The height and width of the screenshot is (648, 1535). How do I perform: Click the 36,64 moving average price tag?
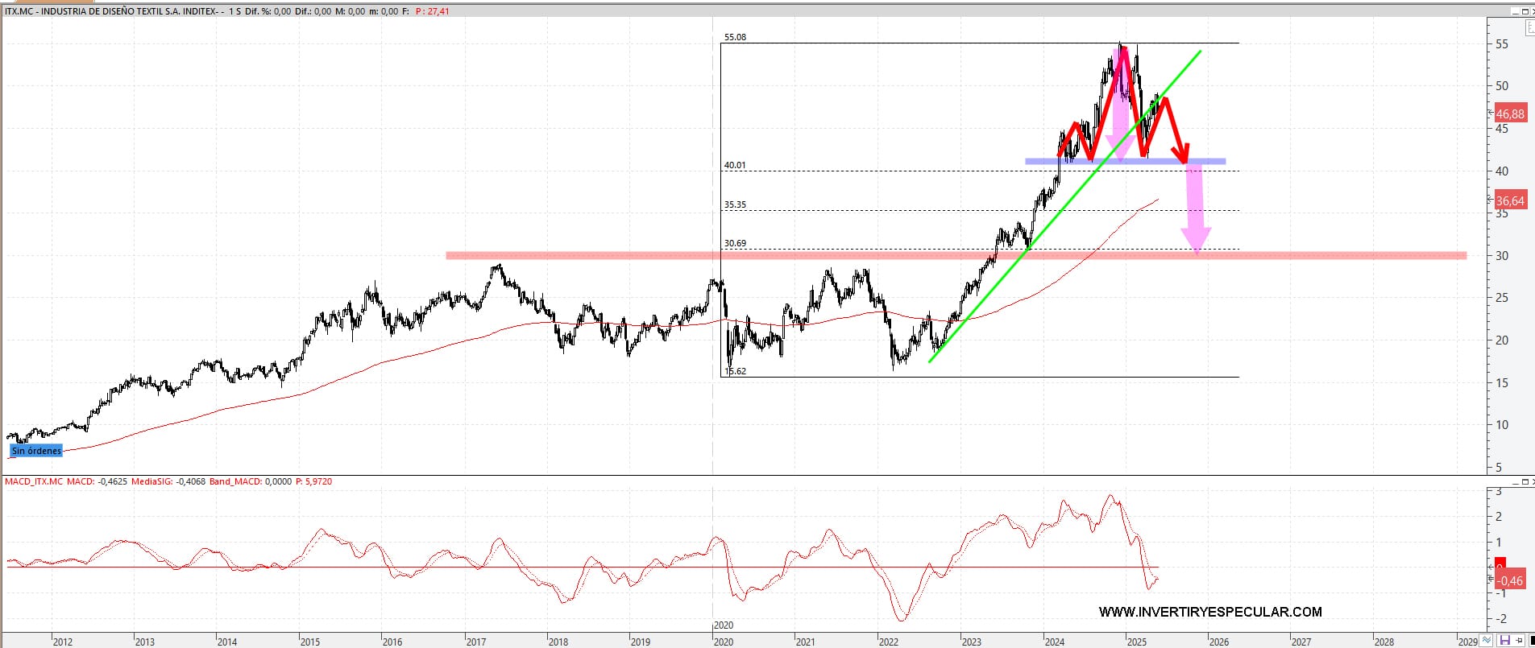click(1510, 200)
